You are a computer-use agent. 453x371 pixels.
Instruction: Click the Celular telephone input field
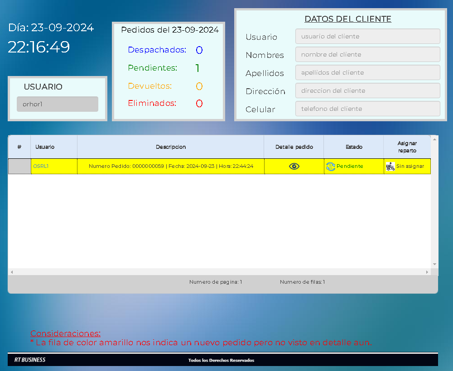point(367,109)
